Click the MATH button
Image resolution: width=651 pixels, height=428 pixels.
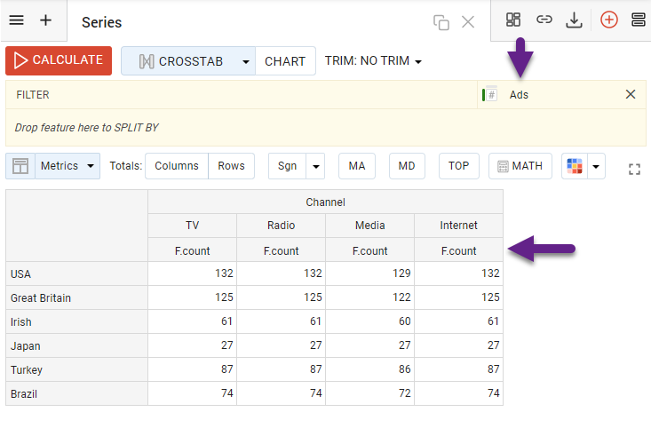point(520,166)
